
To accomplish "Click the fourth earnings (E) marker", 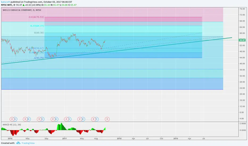I will point(53,119).
